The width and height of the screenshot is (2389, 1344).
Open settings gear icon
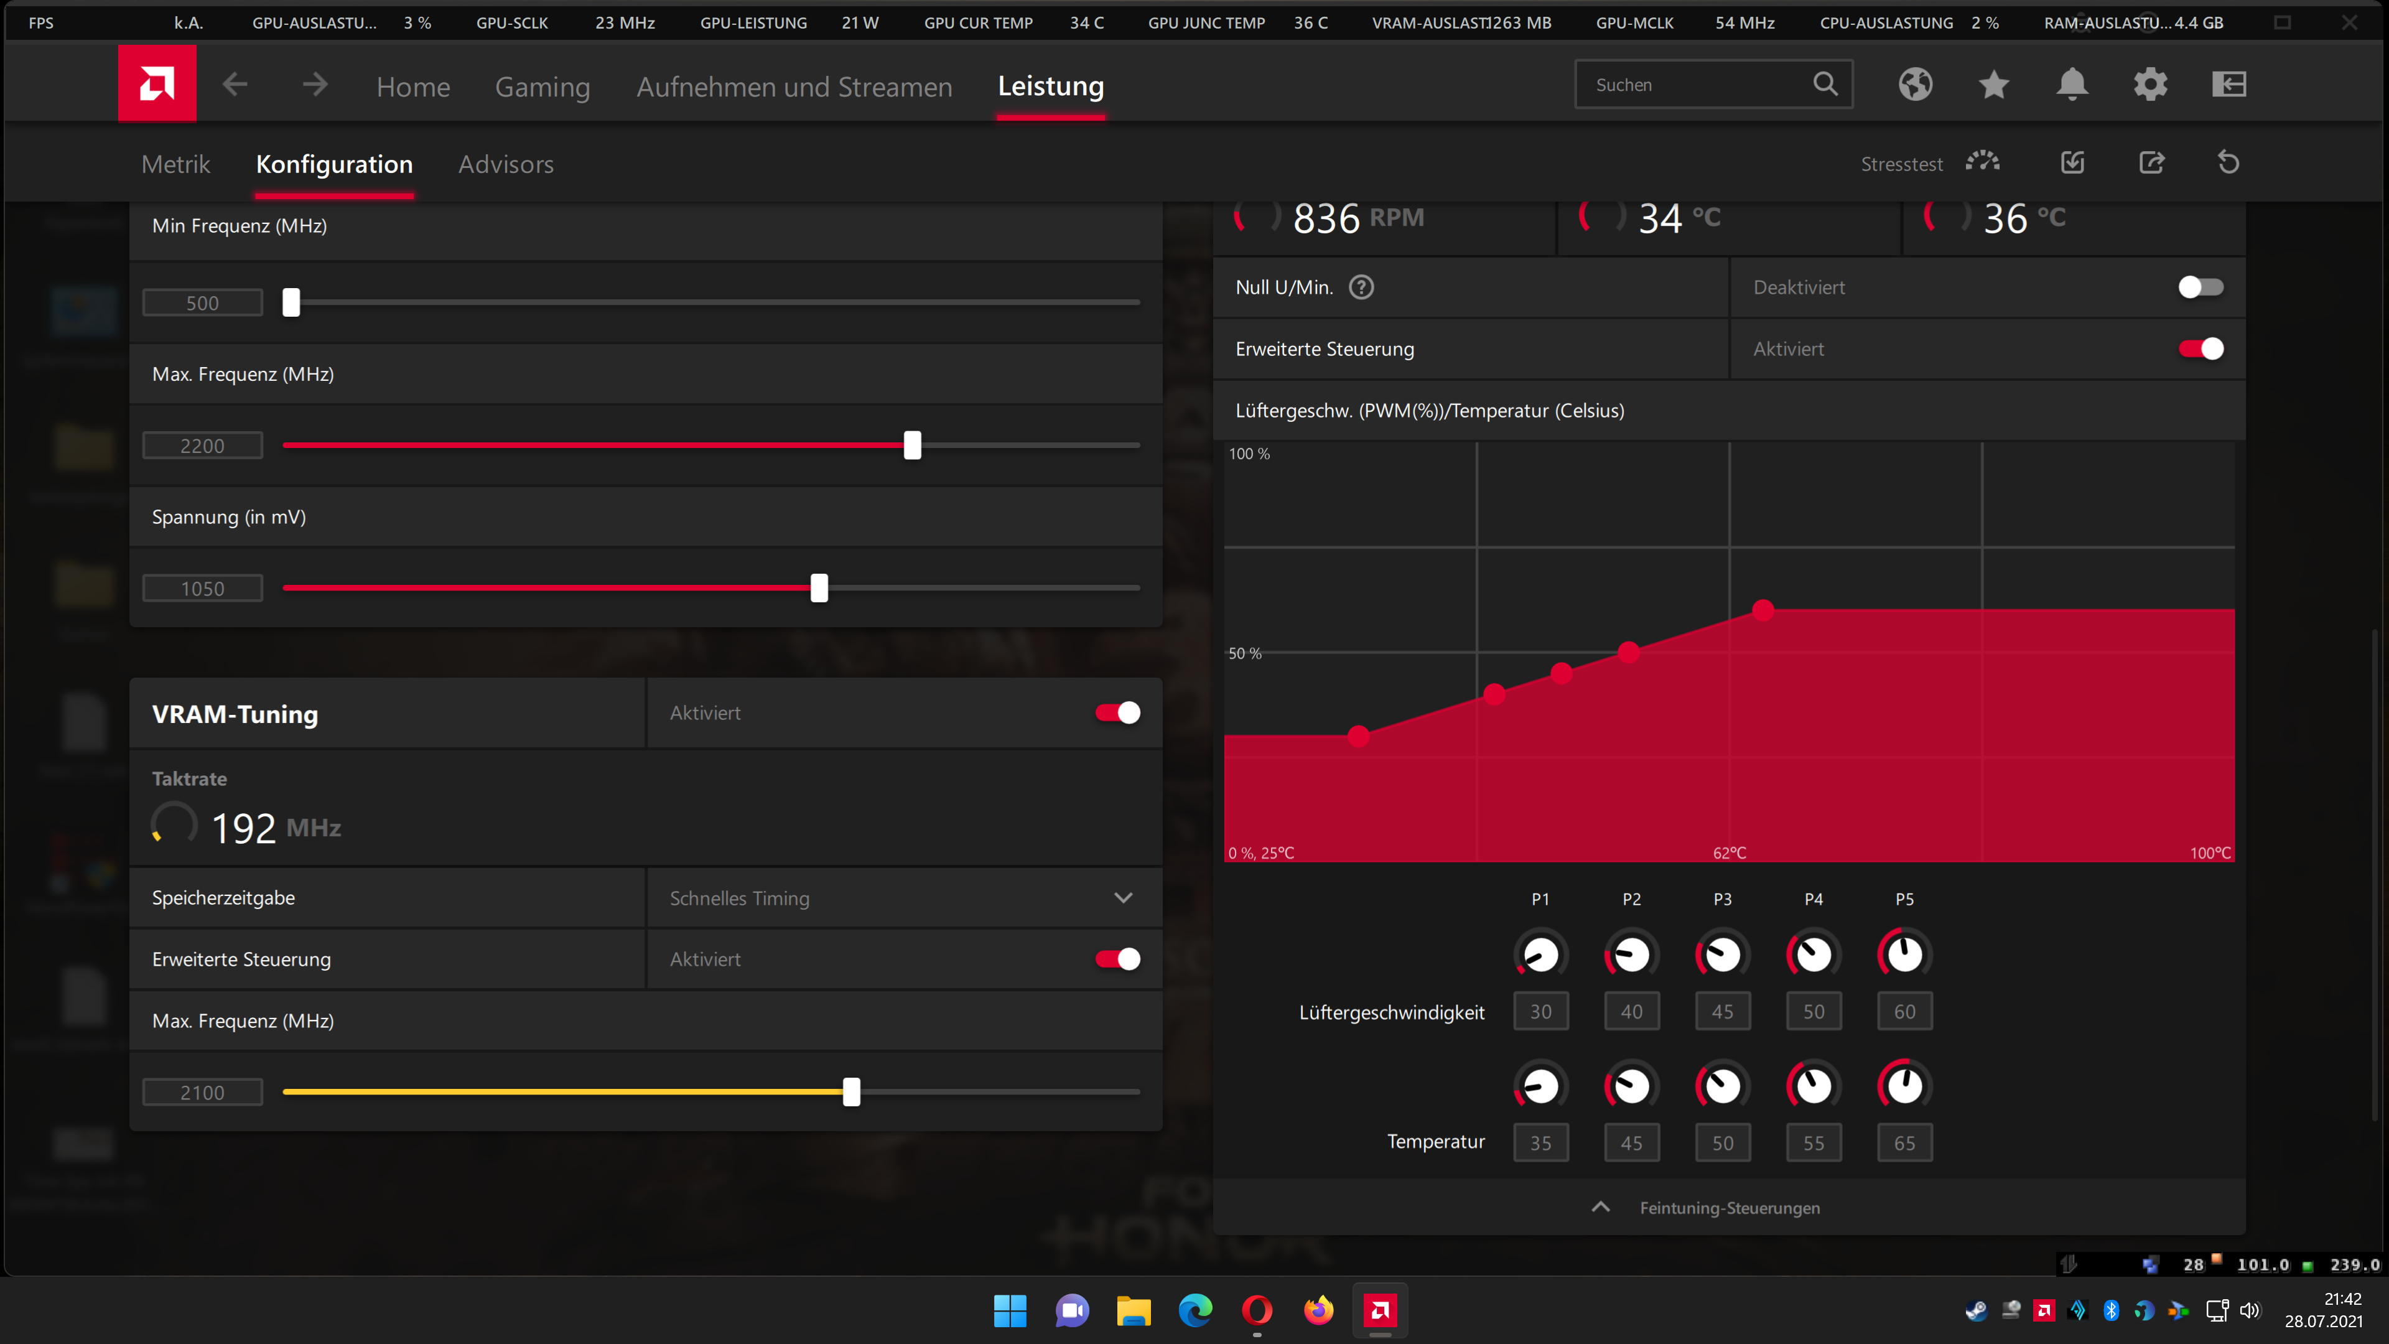pyautogui.click(x=2149, y=85)
